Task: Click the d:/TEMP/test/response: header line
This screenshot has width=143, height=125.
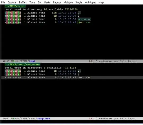Action: (x=23, y=64)
